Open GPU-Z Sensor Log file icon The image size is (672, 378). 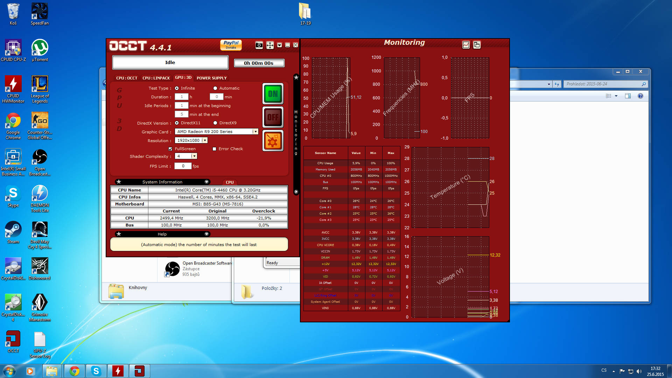[40, 345]
